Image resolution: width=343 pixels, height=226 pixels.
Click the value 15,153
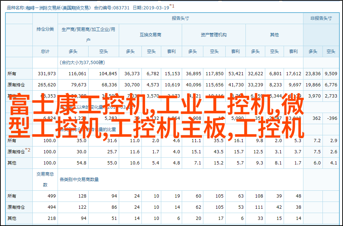172,74
